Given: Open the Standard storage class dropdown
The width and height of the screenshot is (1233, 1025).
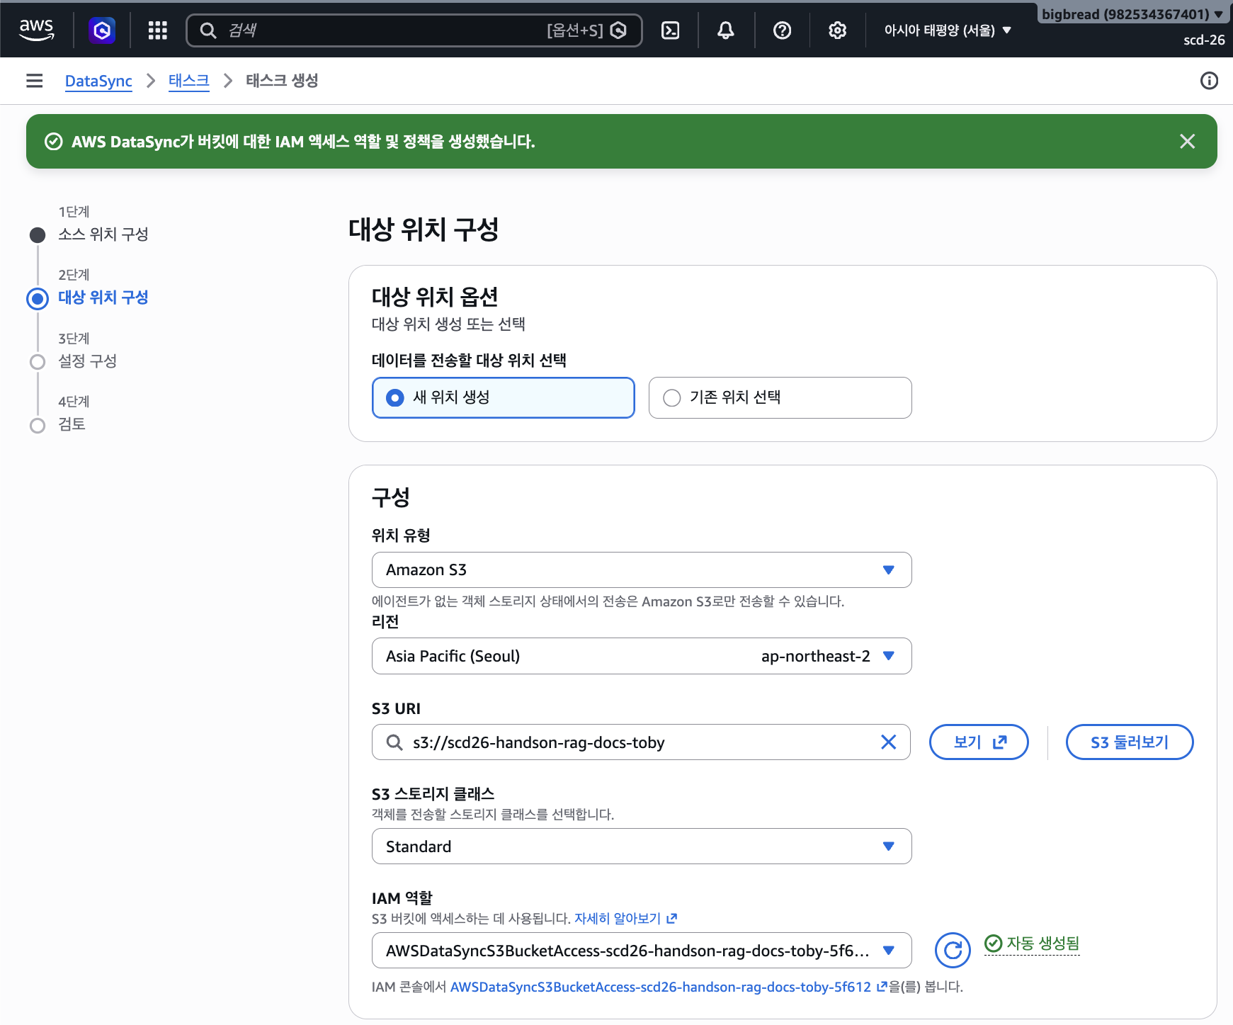Looking at the screenshot, I should [x=642, y=846].
